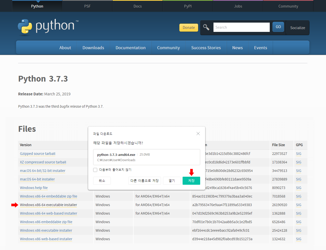Image resolution: width=326 pixels, height=250 pixels.
Task: Switch to the PyPI top tab
Action: click(x=188, y=6)
